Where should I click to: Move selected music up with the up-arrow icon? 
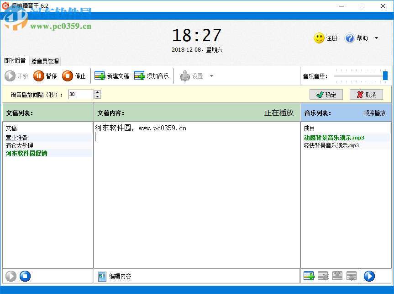click(x=337, y=275)
